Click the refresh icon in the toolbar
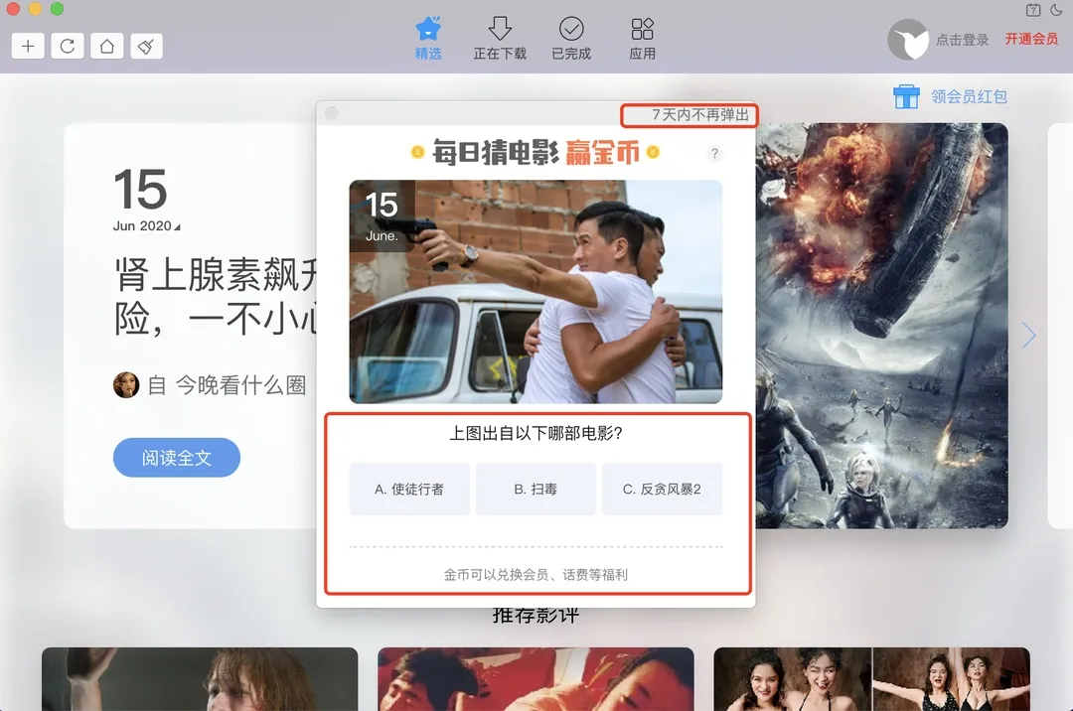The width and height of the screenshot is (1073, 711). click(x=68, y=46)
